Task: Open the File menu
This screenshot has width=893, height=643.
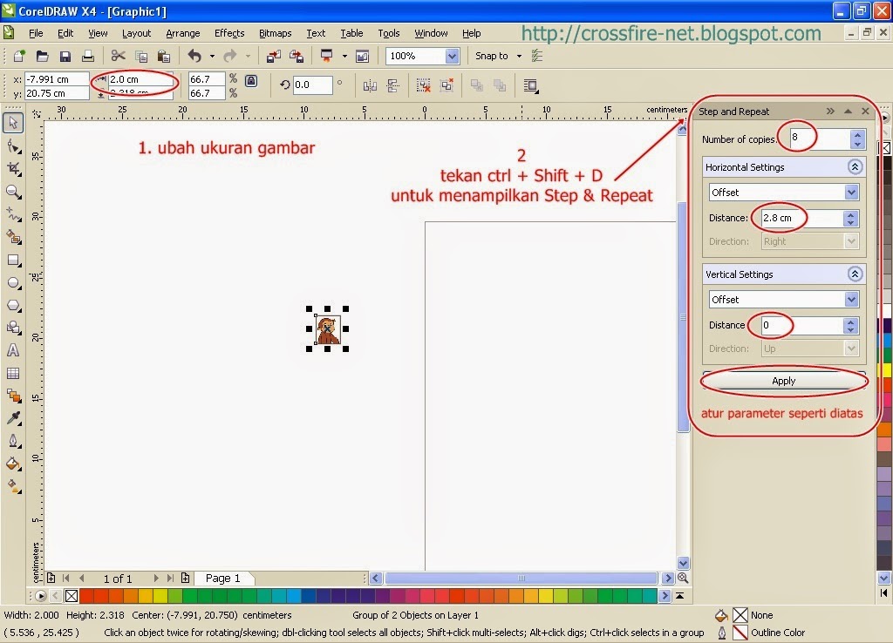Action: click(35, 33)
